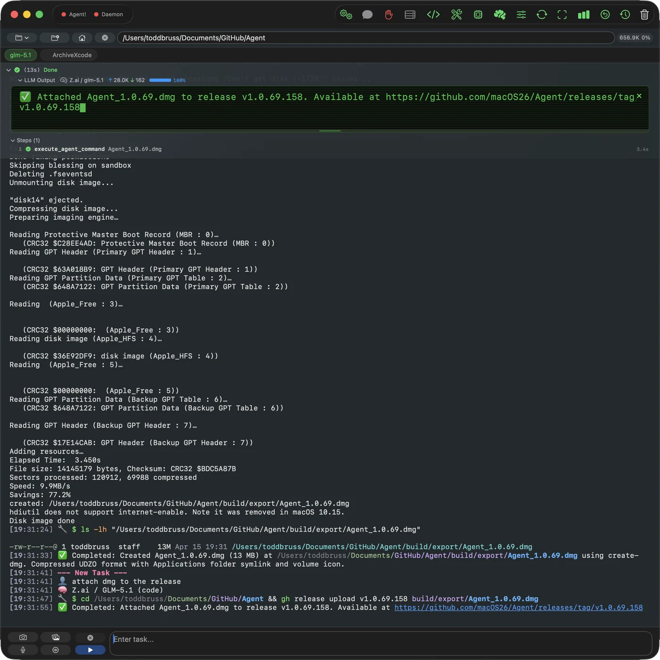Click the circled undo arrow icon
This screenshot has height=660, width=660.
point(605,15)
